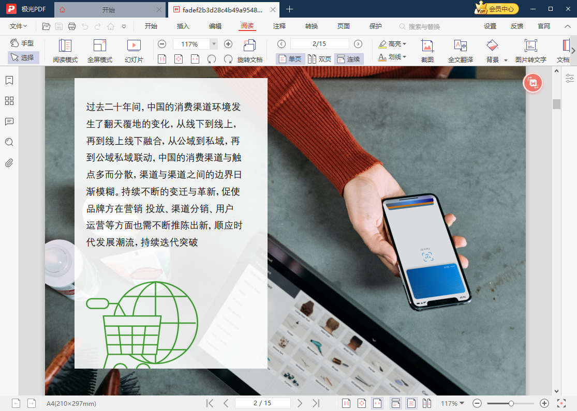Switch to the Convert (转换) tab
This screenshot has height=411, width=577.
click(312, 26)
